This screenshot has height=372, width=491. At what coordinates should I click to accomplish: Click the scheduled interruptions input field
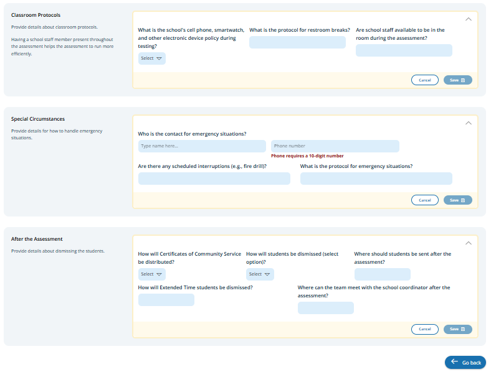(214, 179)
